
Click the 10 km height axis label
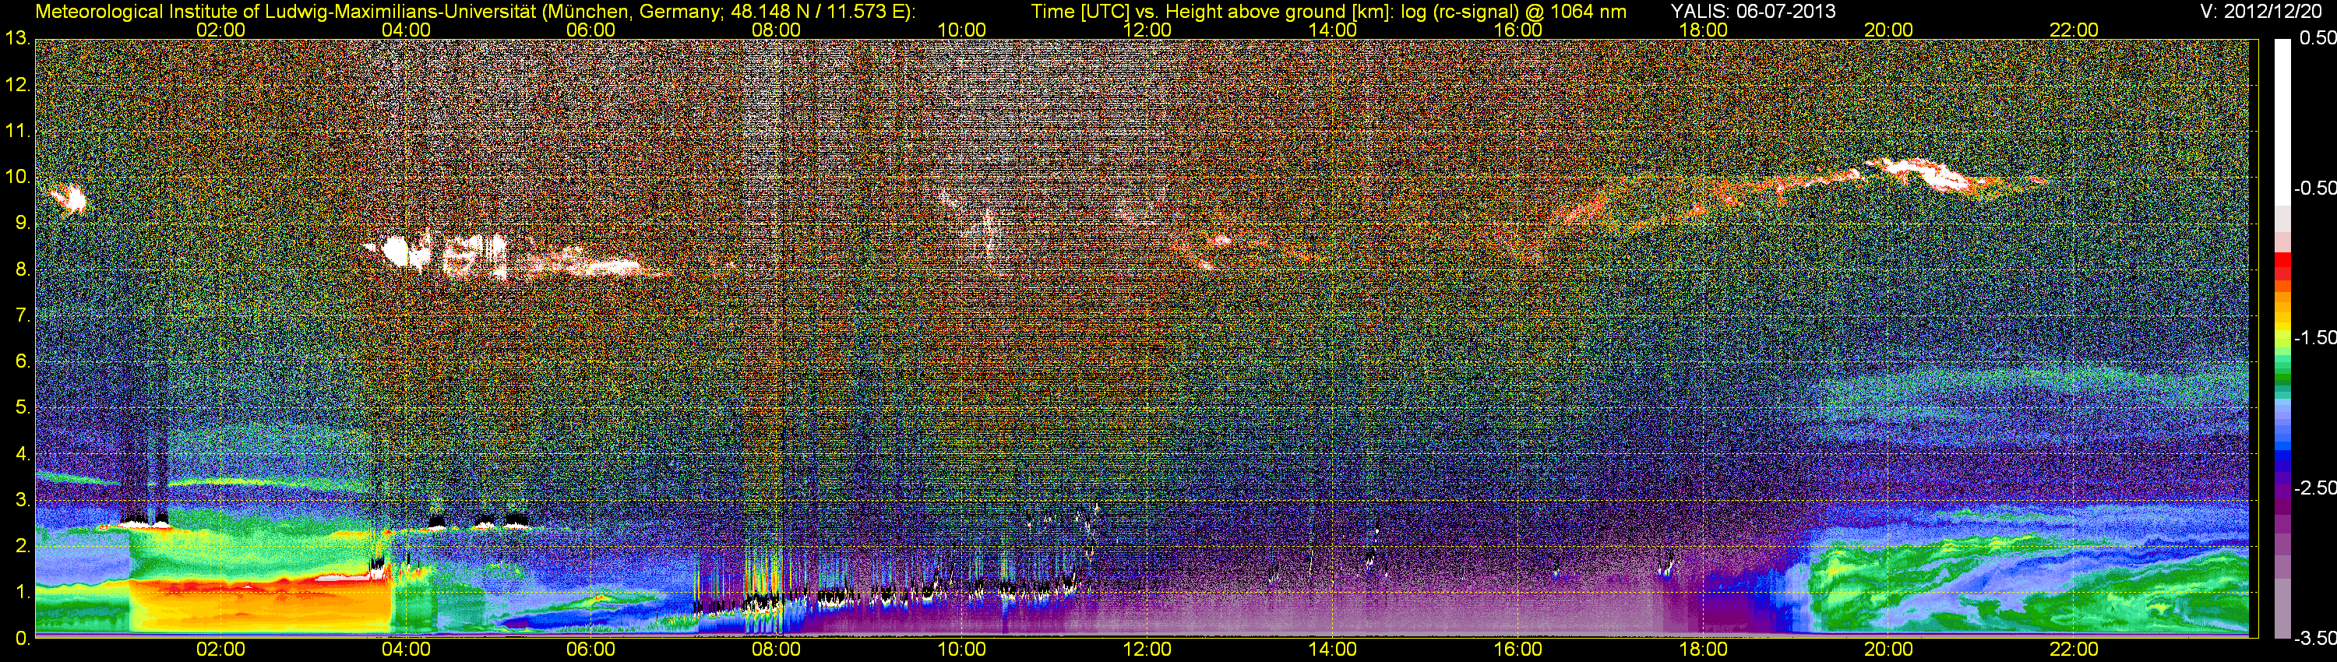pyautogui.click(x=17, y=177)
